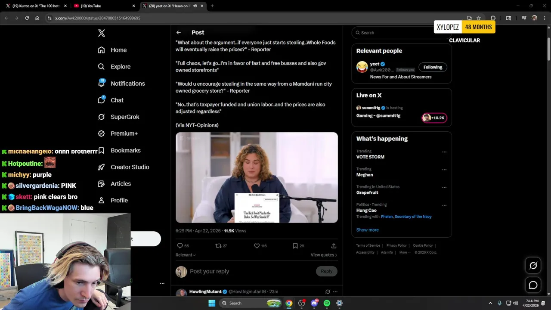
Task: Open Notifications in the sidebar
Action: pos(121,84)
